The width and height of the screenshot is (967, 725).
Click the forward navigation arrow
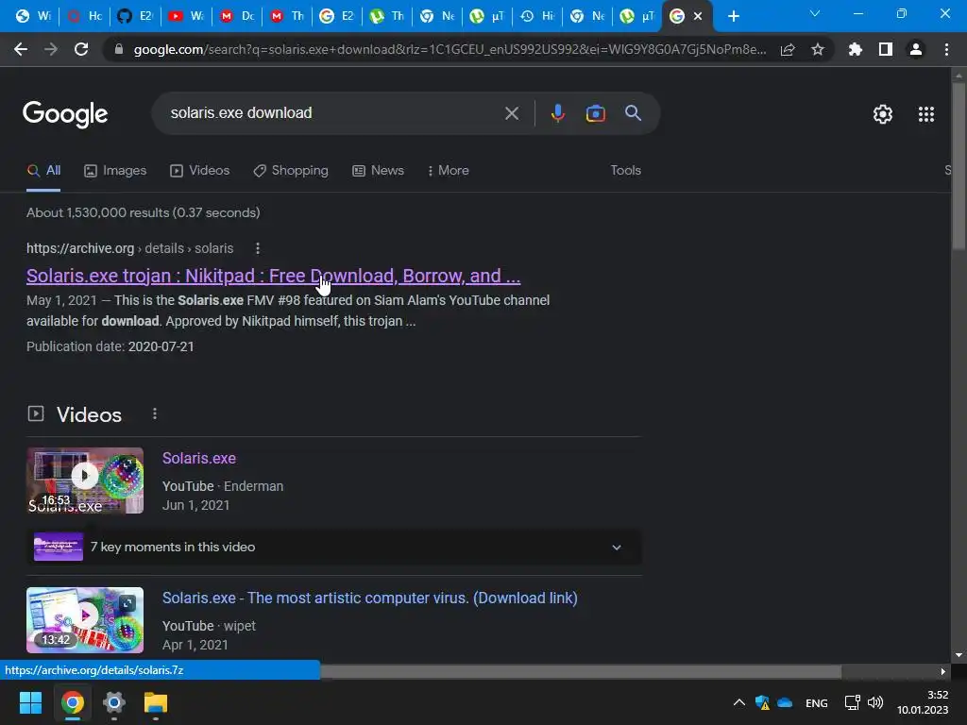pos(51,49)
